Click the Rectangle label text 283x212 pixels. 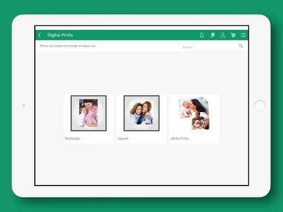(x=72, y=139)
